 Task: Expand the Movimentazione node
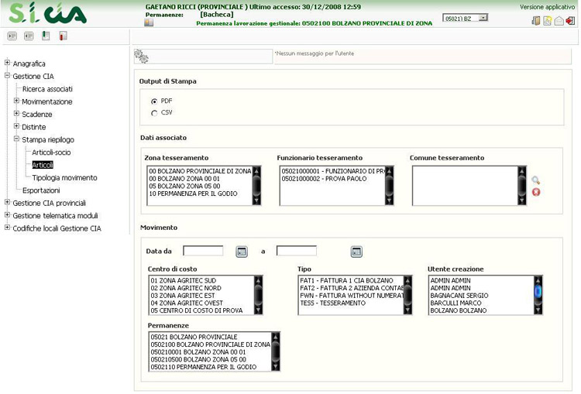coord(16,101)
